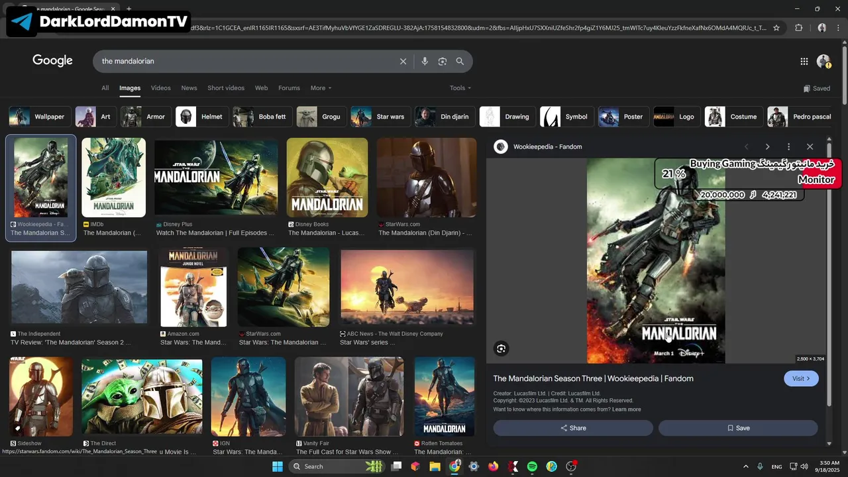Open the Rotten Tomatoes image result
The height and width of the screenshot is (477, 848).
coord(445,397)
